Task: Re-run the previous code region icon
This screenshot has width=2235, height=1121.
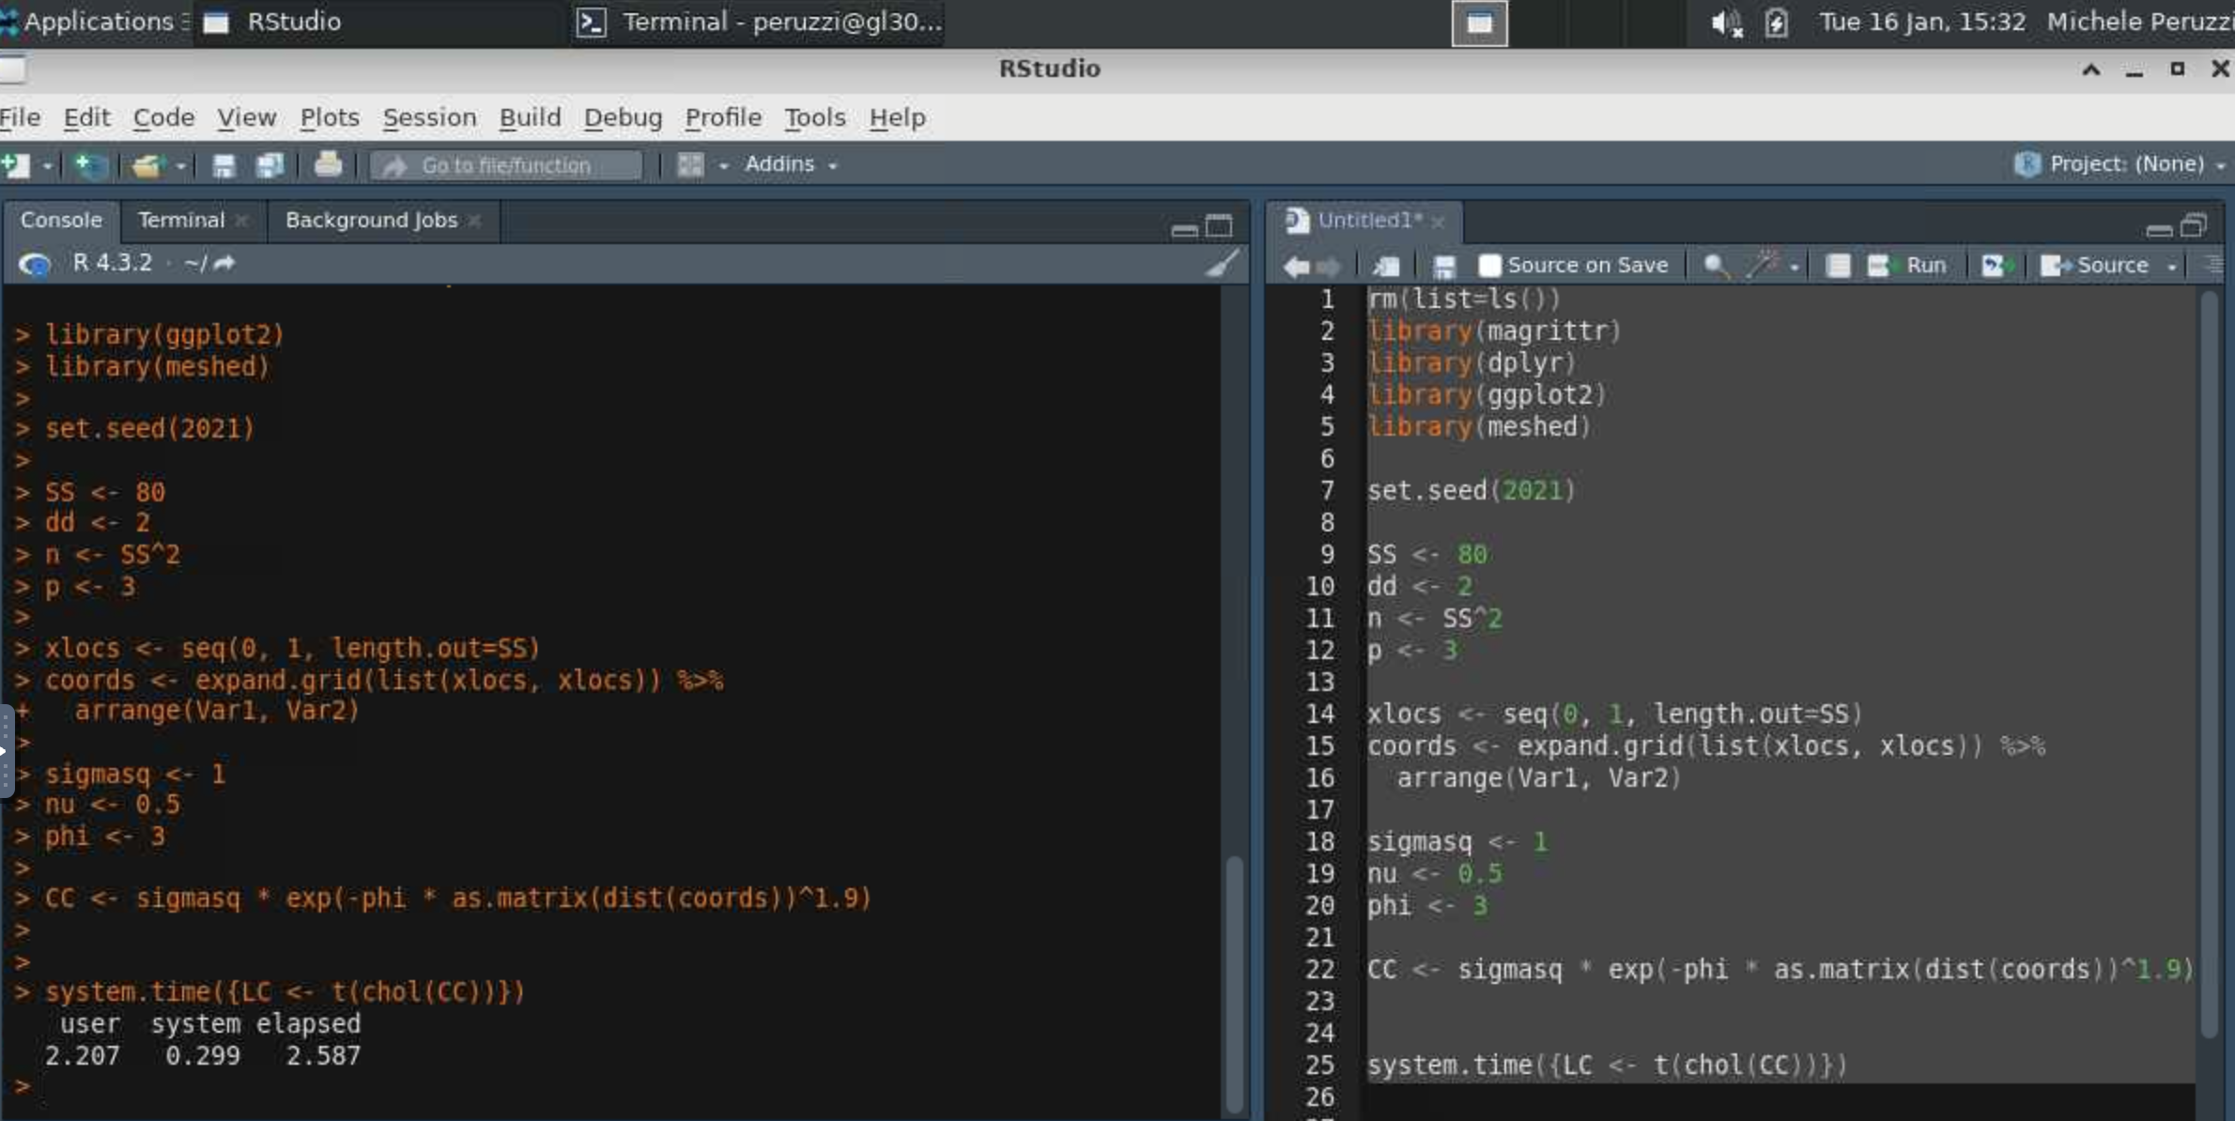Action: click(1995, 266)
